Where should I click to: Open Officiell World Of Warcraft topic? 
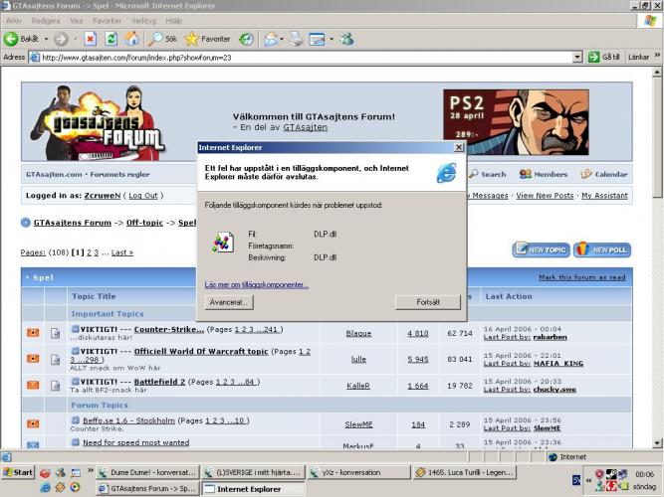[201, 351]
